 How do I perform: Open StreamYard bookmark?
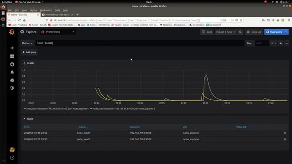pos(197,25)
